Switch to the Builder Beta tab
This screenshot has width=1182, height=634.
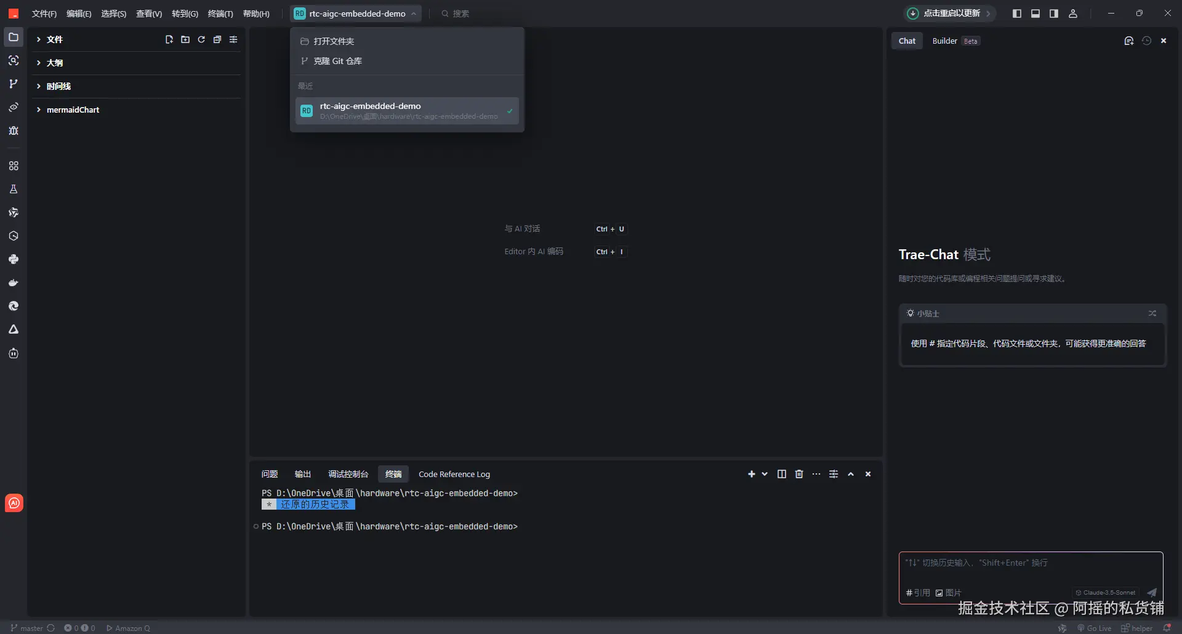click(x=955, y=41)
